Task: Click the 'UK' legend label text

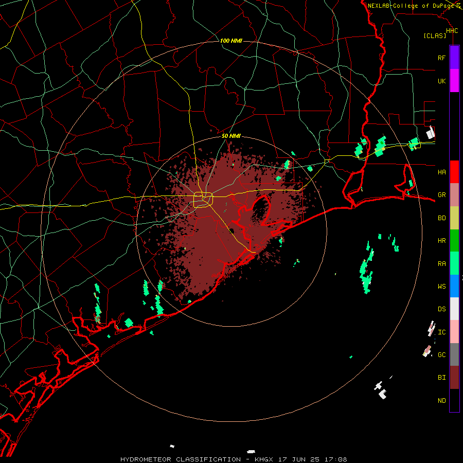Action: [x=442, y=81]
